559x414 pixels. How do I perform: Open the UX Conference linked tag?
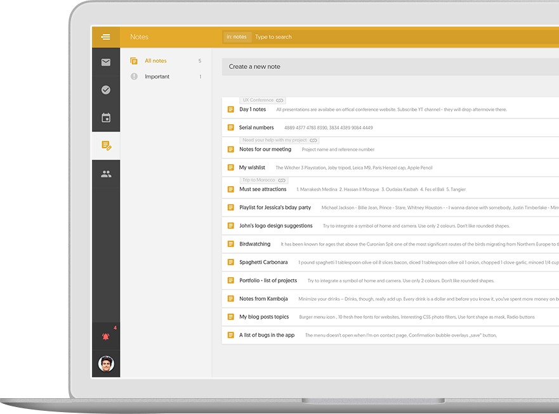pos(262,100)
